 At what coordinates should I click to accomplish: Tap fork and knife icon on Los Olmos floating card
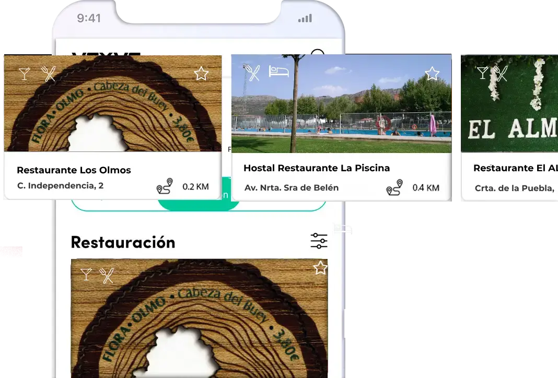pyautogui.click(x=48, y=74)
